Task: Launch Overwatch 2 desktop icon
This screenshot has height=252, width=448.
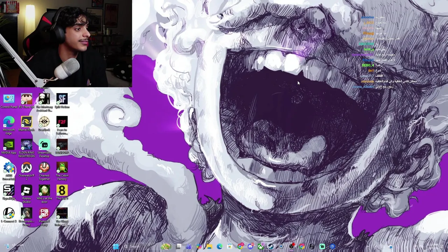Action: [x=26, y=171]
